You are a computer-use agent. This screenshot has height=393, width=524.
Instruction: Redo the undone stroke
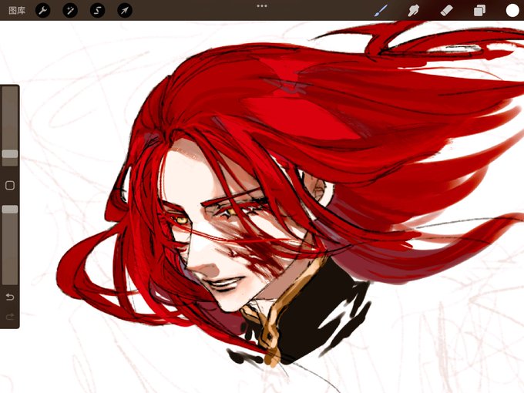point(10,317)
